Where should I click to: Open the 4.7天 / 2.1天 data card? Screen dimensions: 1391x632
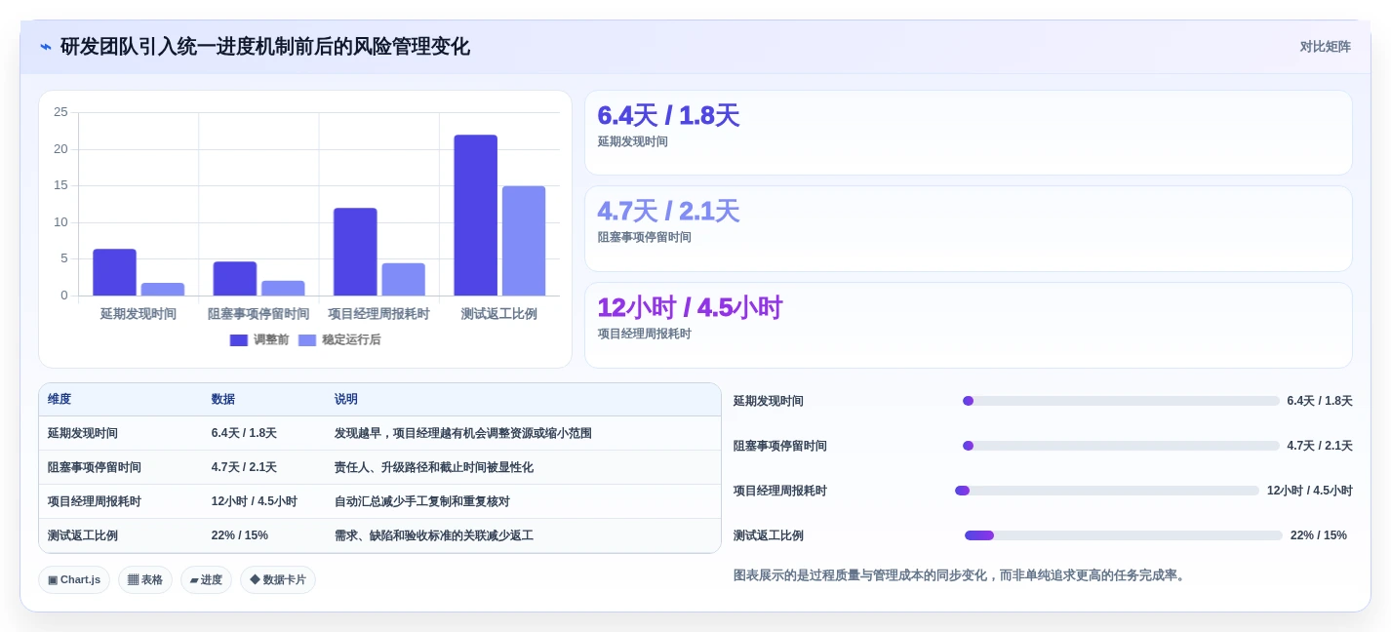point(969,228)
